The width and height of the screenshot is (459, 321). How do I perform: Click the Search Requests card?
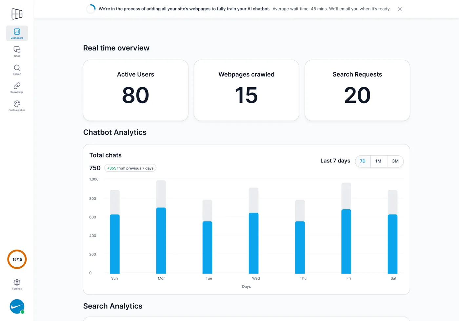[357, 90]
